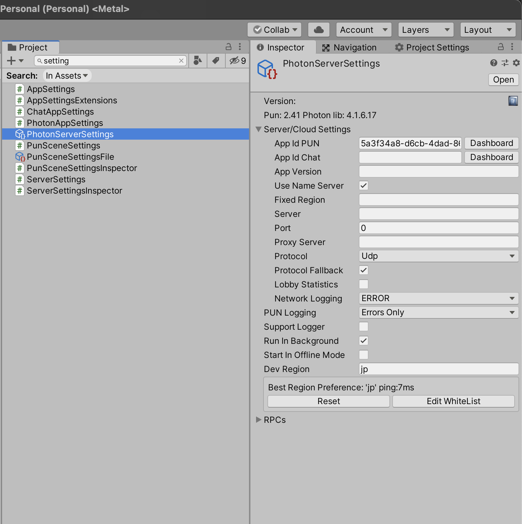
Task: Click the App Id PUN input field
Action: 410,143
